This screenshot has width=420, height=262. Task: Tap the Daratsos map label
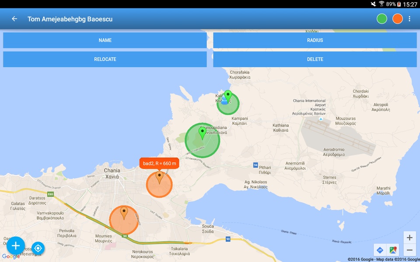click(37, 200)
